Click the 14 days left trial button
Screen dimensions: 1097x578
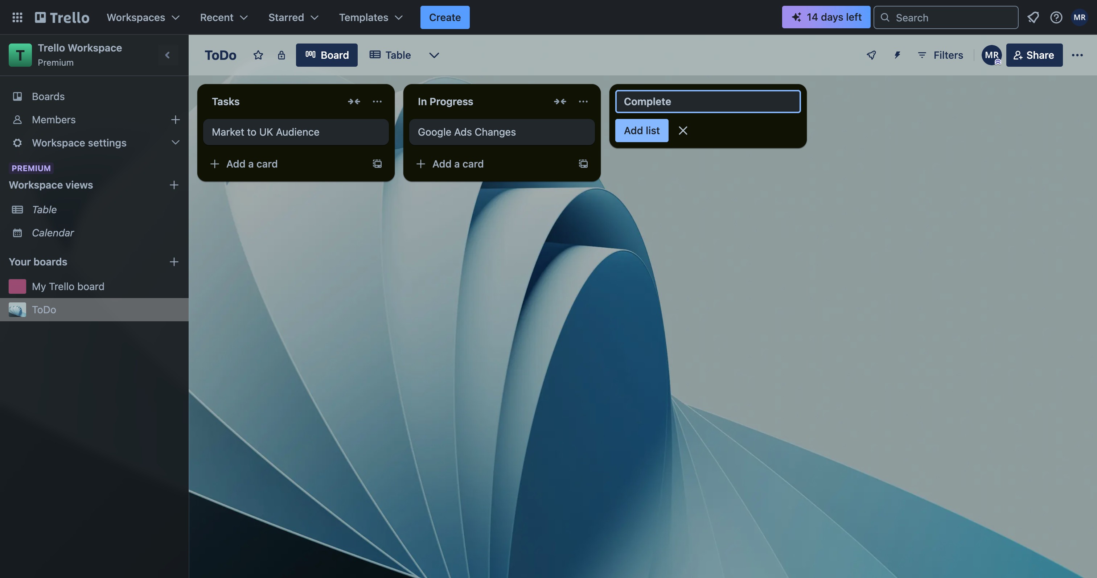(x=826, y=17)
